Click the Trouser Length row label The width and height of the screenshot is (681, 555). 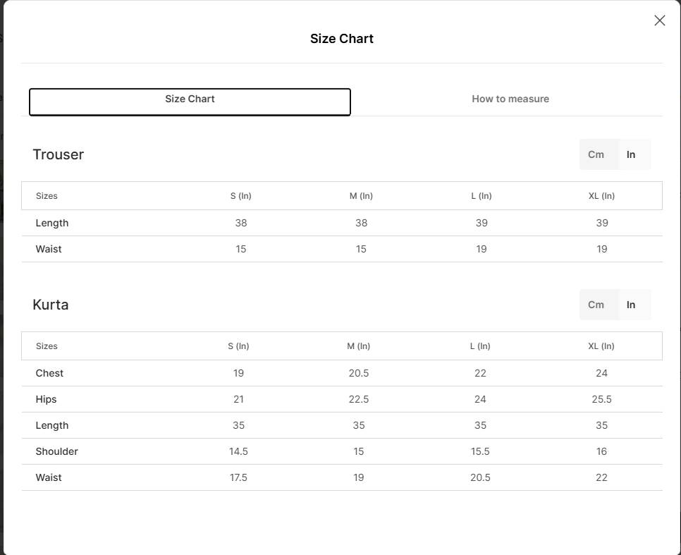(x=52, y=224)
